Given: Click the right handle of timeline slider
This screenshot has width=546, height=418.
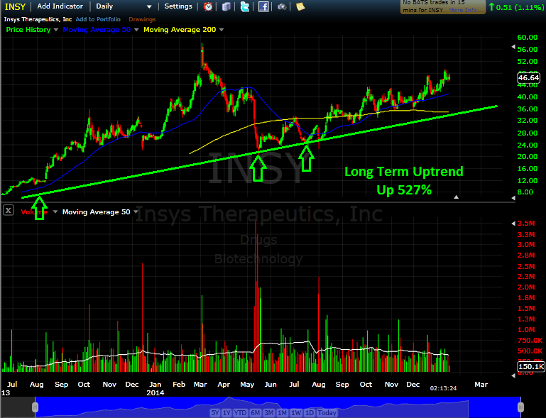Looking at the screenshot, I should click(x=520, y=407).
